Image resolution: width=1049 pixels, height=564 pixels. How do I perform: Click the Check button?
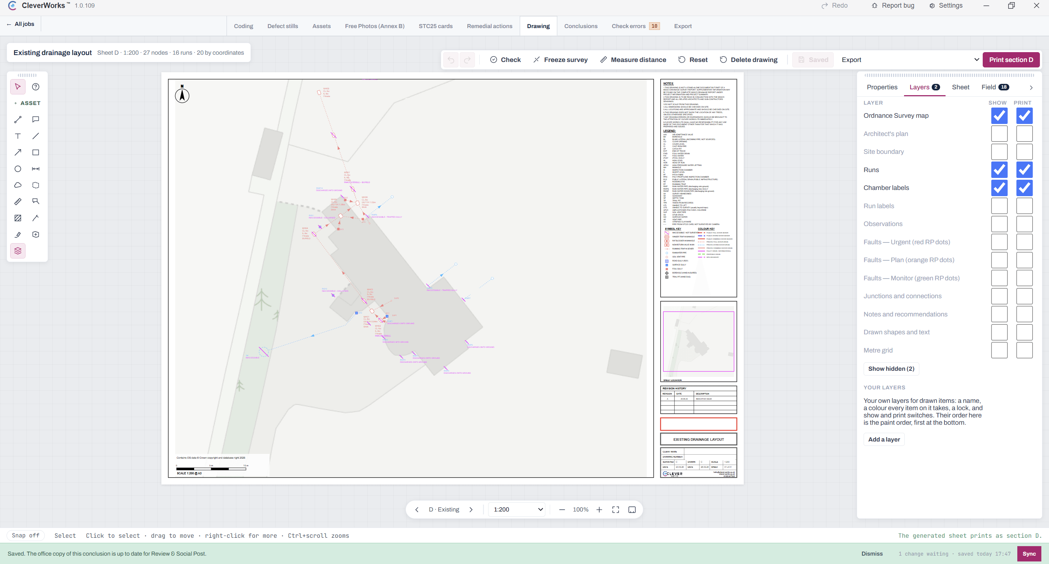coord(505,60)
